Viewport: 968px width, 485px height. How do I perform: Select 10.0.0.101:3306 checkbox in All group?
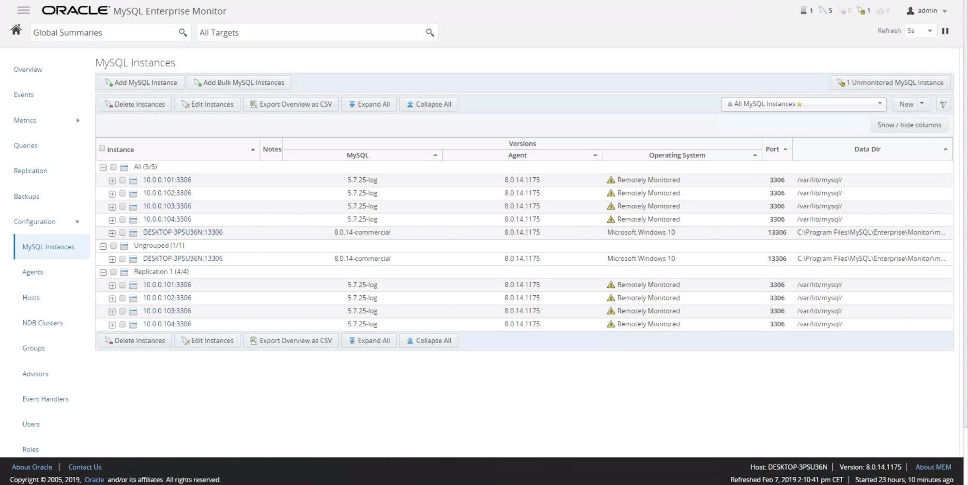click(123, 180)
